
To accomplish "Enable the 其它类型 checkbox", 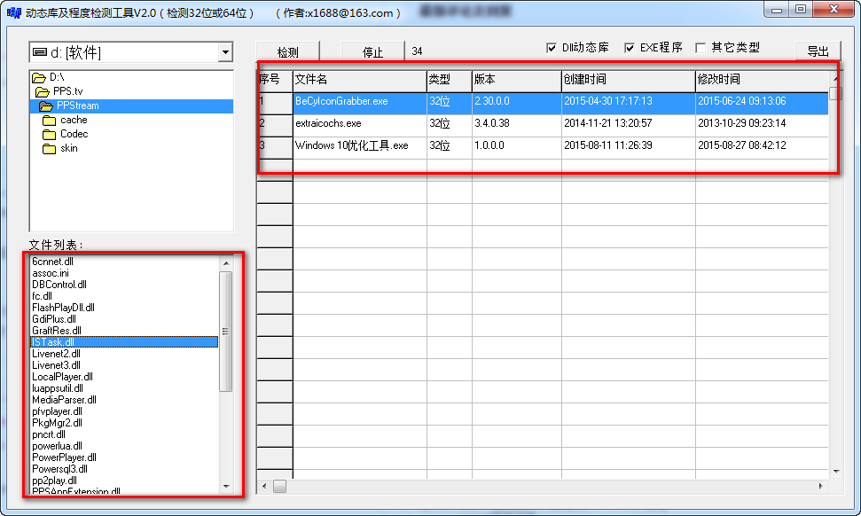I will [701, 48].
